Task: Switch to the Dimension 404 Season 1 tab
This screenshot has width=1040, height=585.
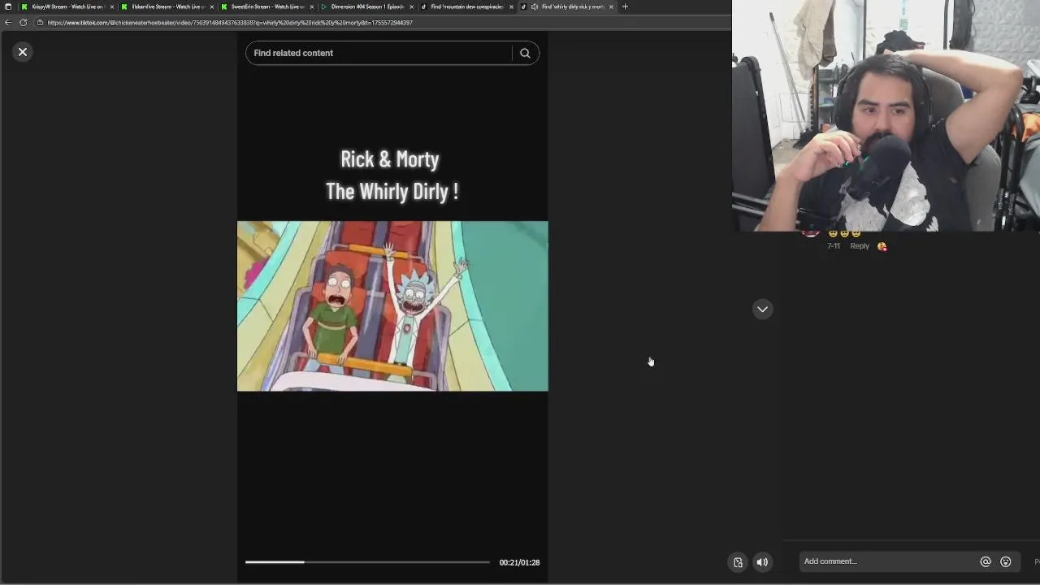Action: (x=366, y=6)
